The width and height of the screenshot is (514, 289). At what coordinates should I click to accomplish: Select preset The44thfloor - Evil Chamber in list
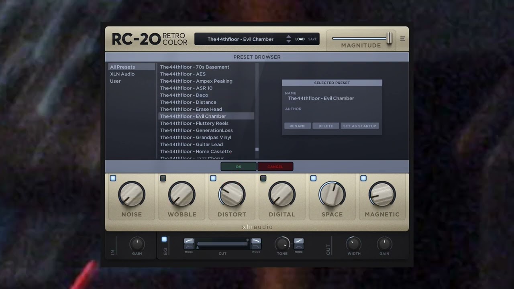click(x=206, y=116)
